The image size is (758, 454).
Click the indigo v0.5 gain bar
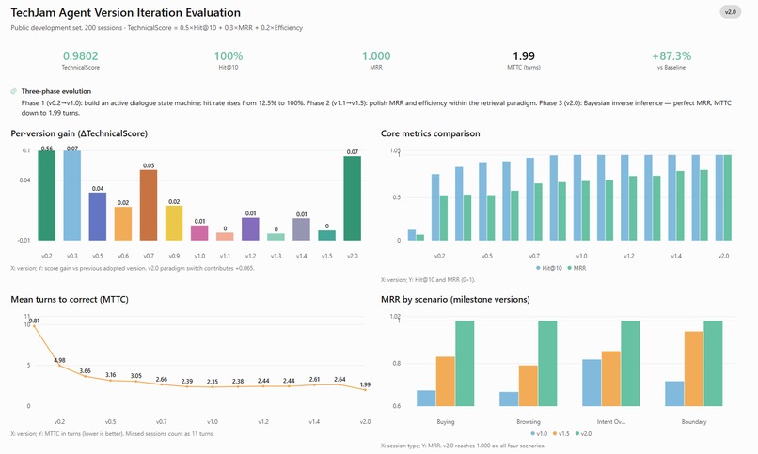click(98, 216)
